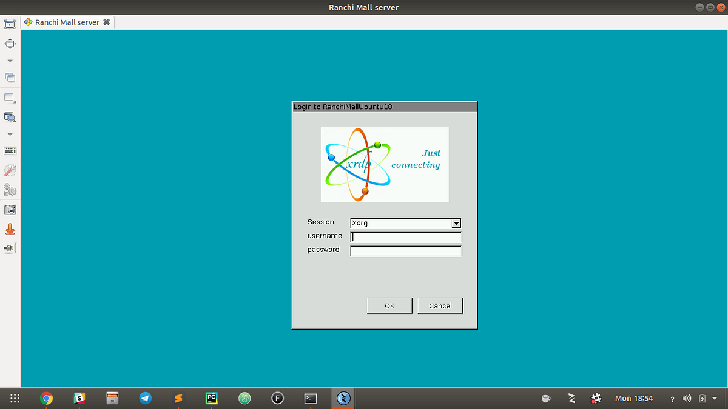
Task: Maximize the Ranchi Mall server window
Action: pyautogui.click(x=710, y=7)
